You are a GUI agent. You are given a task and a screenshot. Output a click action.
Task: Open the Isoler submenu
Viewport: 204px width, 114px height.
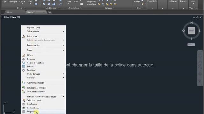pos(43,50)
